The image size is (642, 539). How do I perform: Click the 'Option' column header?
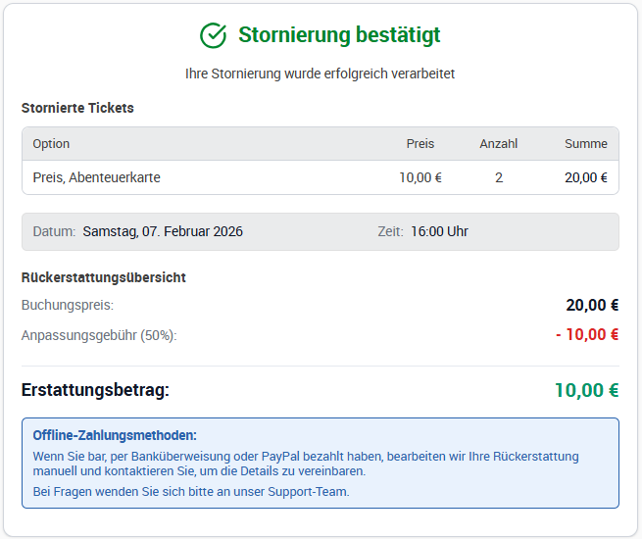point(51,144)
